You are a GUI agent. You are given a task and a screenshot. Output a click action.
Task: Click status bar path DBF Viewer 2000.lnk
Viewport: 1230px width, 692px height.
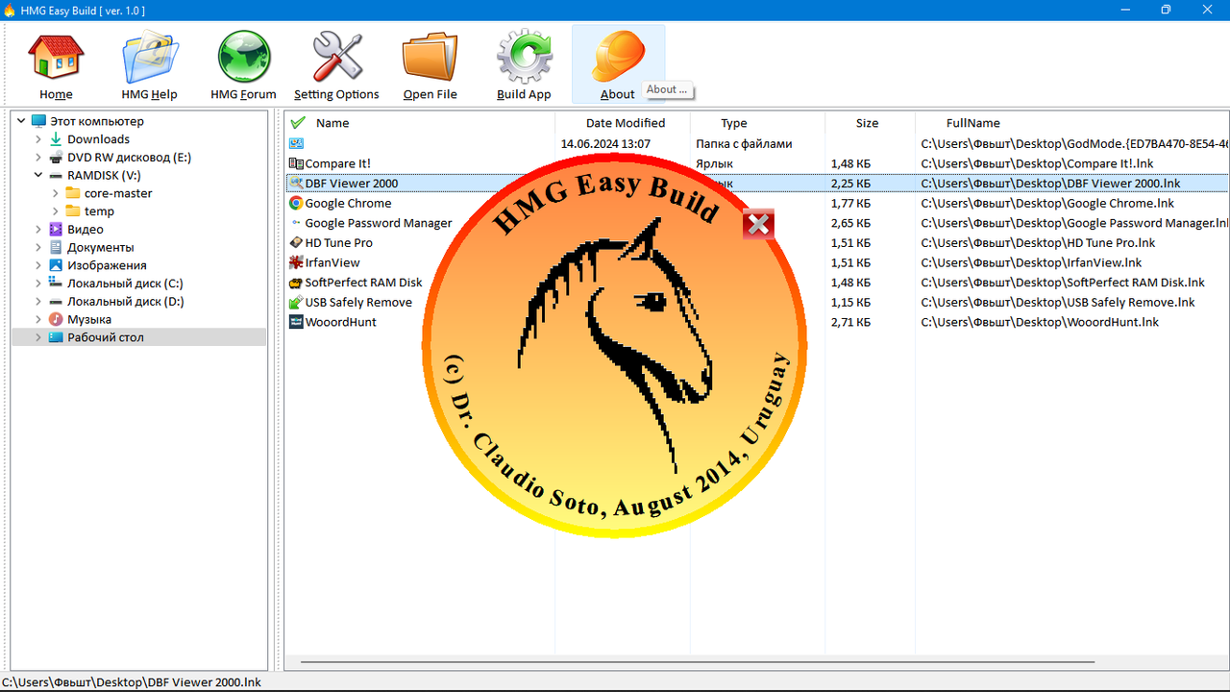coord(131,681)
